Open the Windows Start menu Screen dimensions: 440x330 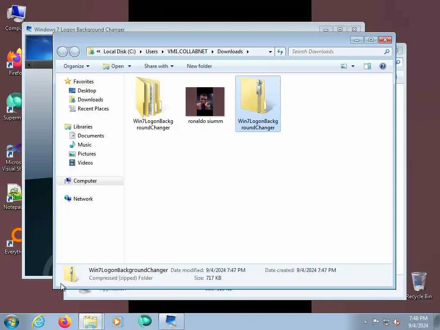coord(12,321)
